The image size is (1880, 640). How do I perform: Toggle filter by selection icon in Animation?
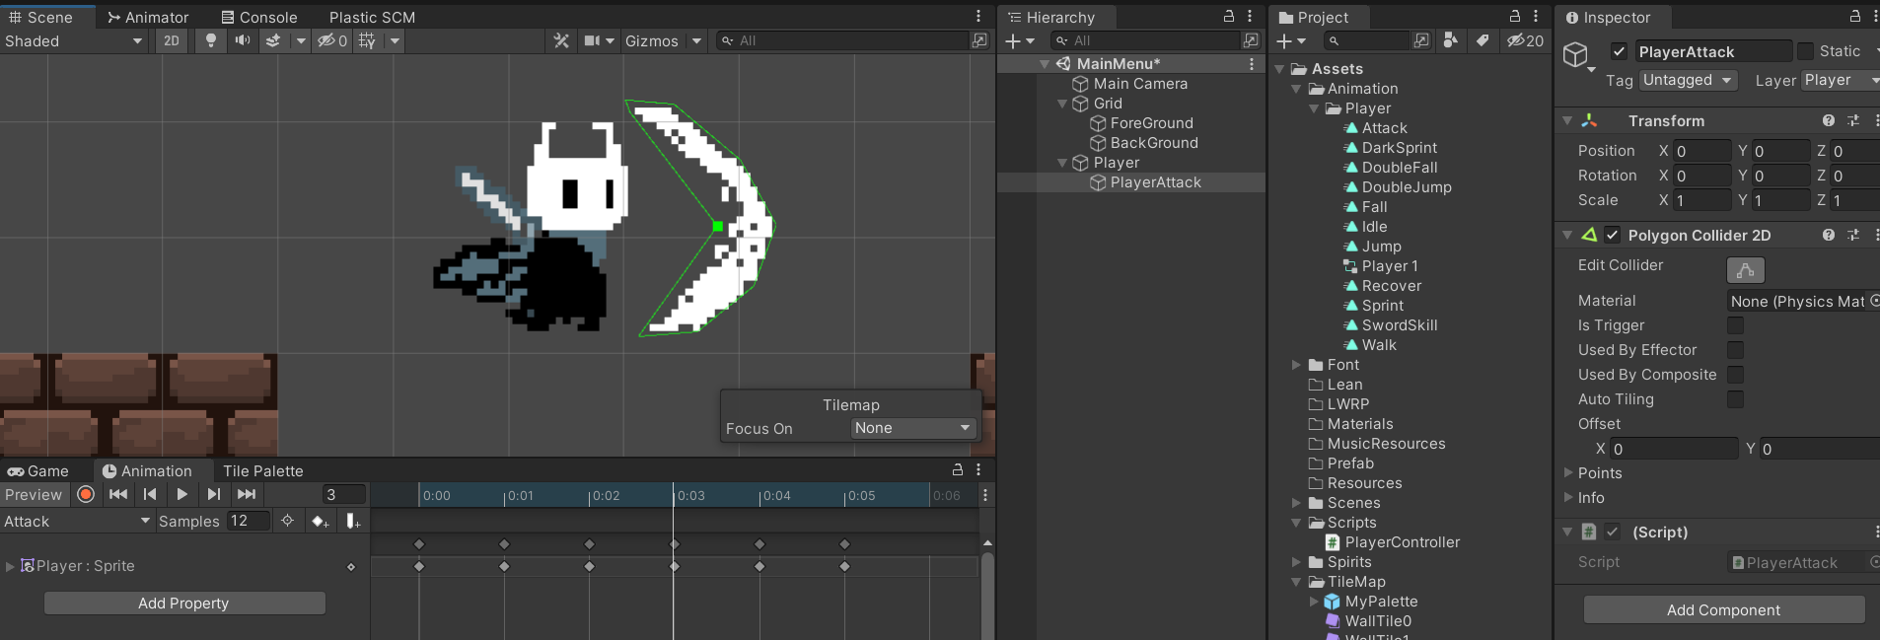[x=288, y=521]
